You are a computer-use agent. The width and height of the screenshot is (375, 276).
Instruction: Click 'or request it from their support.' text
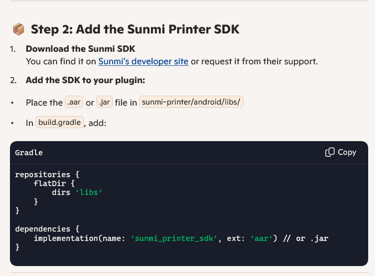coord(254,61)
